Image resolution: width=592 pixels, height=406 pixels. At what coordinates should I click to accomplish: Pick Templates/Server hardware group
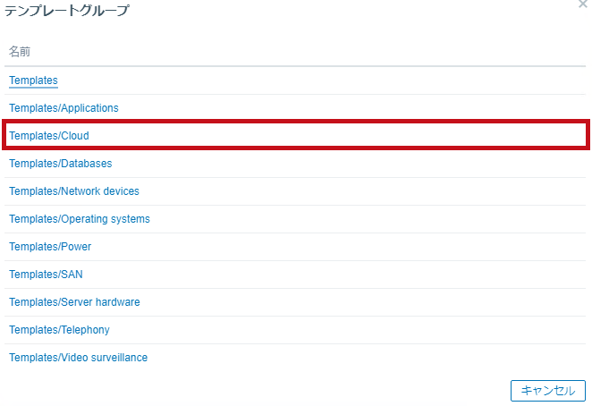[x=74, y=301]
